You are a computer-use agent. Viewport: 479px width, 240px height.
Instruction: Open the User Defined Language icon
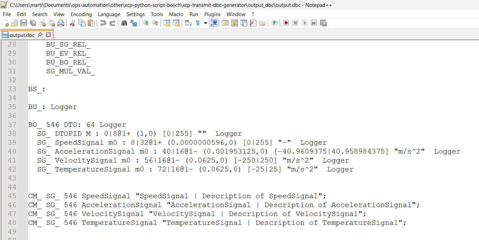[225, 23]
